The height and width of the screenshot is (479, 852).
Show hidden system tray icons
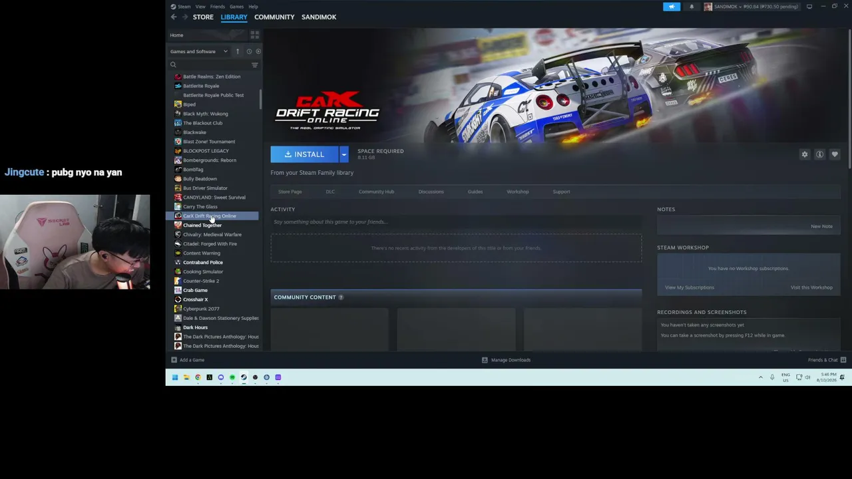761,377
